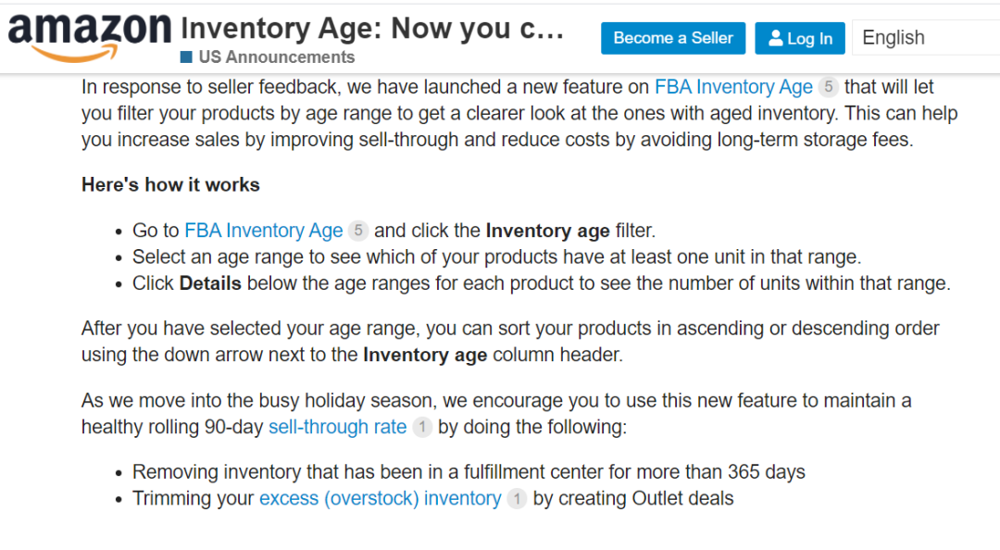The width and height of the screenshot is (1000, 550).
Task: Click the count badge beside bulleted FBA link
Action: [358, 231]
